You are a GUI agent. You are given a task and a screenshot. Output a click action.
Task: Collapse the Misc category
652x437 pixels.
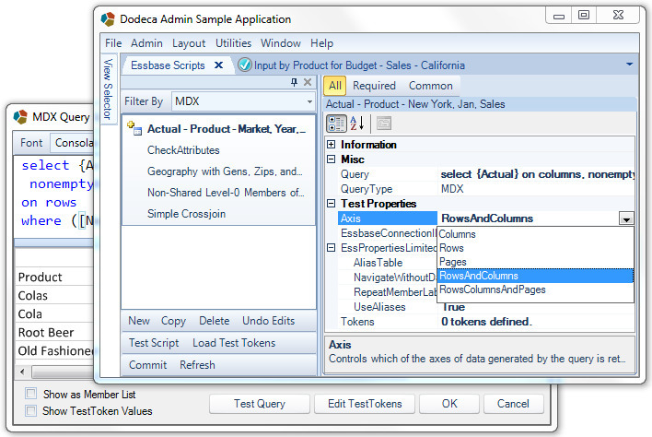[331, 159]
